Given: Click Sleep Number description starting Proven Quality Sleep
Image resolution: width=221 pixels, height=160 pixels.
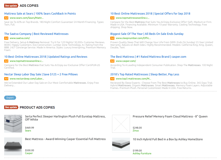Looking at the screenshot, I should [162, 45].
